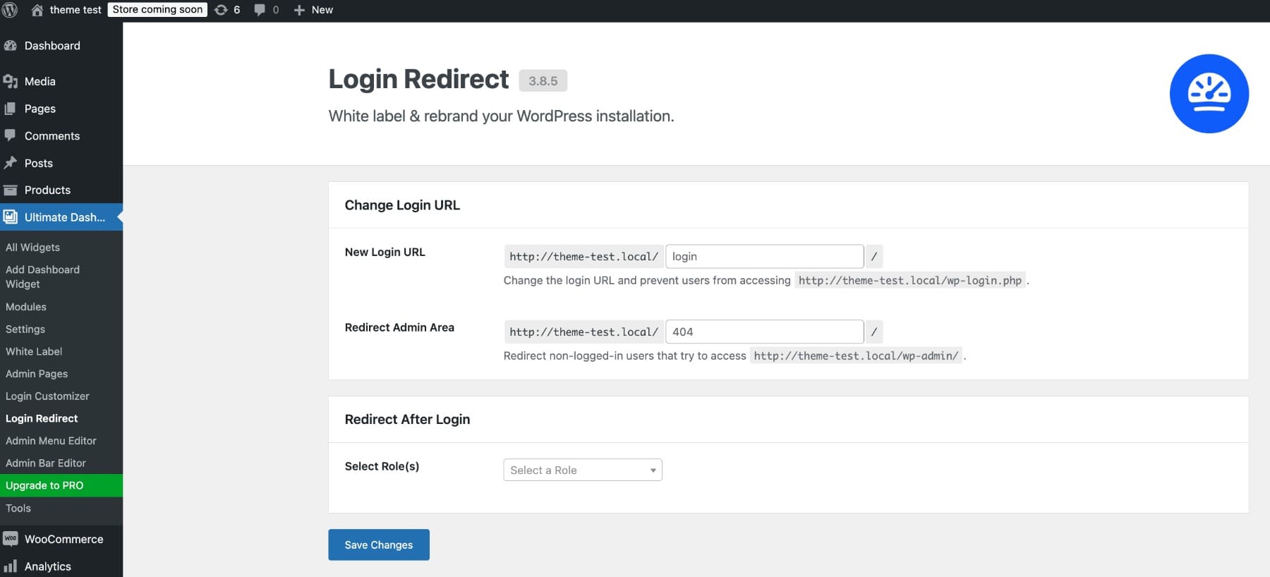
Task: Click the Redirect After Login heading
Action: (x=407, y=420)
